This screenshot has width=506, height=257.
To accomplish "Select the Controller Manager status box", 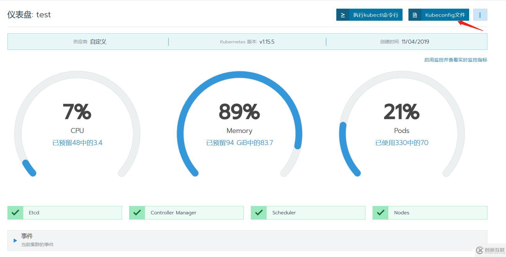I will (x=186, y=213).
